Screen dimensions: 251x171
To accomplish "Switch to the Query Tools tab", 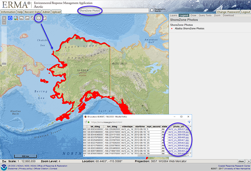I will click(x=205, y=16).
